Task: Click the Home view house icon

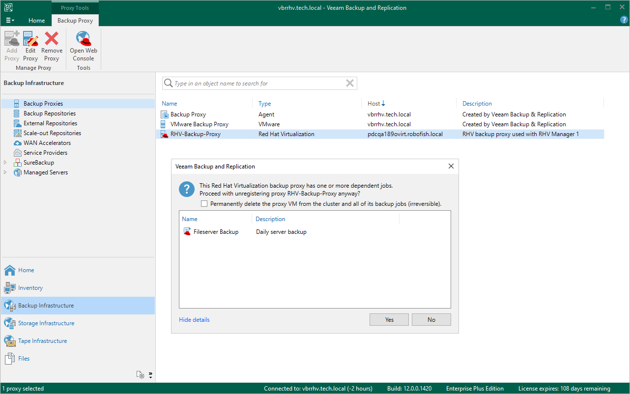Action: 10,270
